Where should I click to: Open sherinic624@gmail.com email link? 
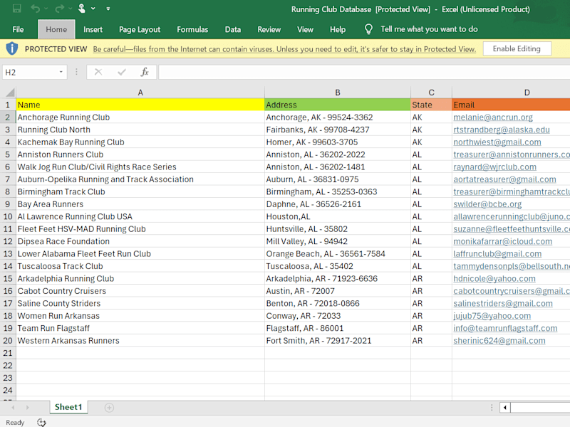499,341
